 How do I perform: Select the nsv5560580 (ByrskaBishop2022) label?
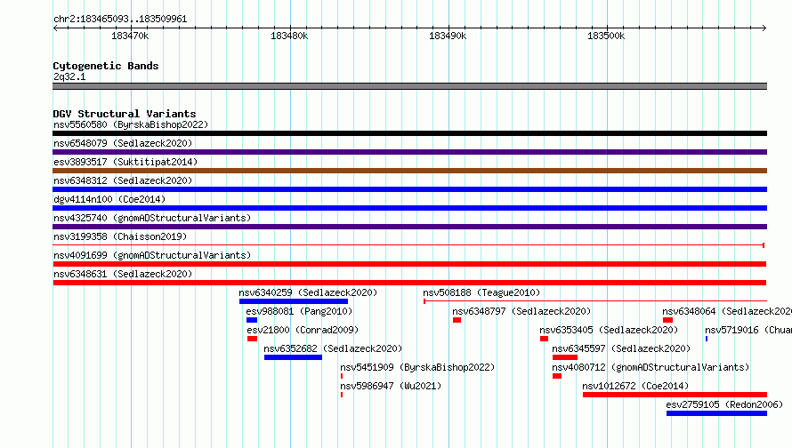[131, 124]
